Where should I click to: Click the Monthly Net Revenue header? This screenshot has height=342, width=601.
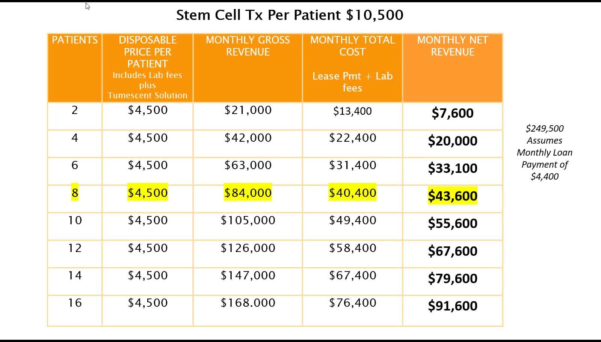coord(453,46)
